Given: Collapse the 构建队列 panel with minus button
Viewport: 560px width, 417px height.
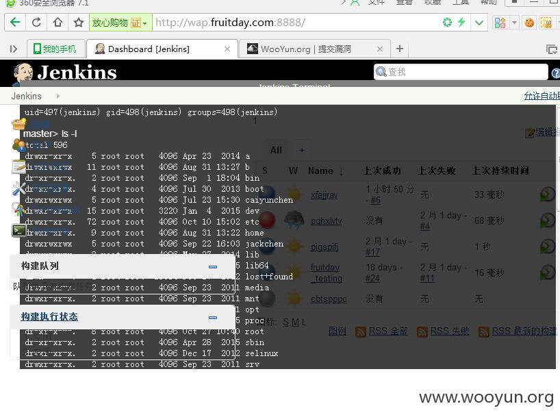Looking at the screenshot, I should (213, 266).
